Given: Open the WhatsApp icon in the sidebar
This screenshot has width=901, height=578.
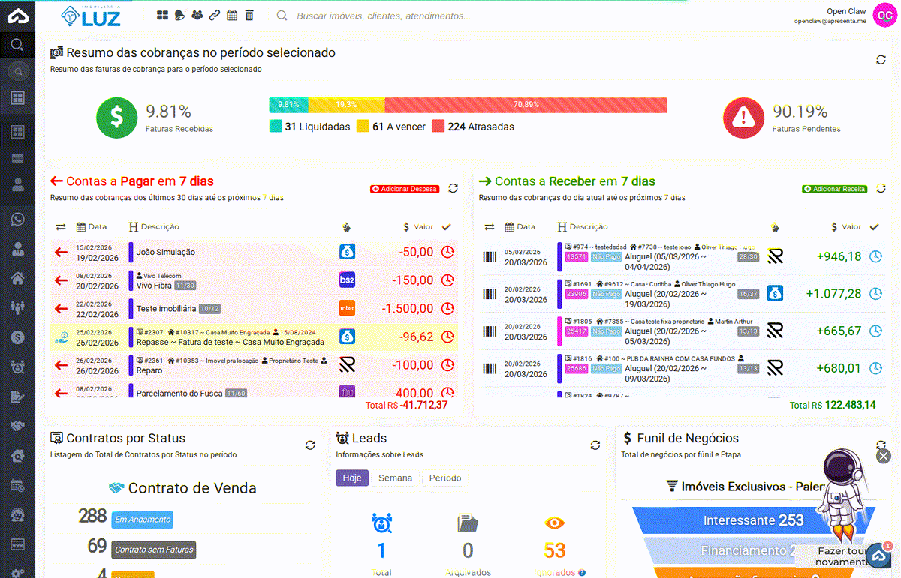Looking at the screenshot, I should [x=17, y=219].
